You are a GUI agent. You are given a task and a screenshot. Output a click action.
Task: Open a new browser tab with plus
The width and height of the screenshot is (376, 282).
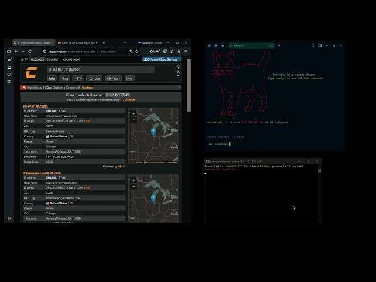(104, 43)
